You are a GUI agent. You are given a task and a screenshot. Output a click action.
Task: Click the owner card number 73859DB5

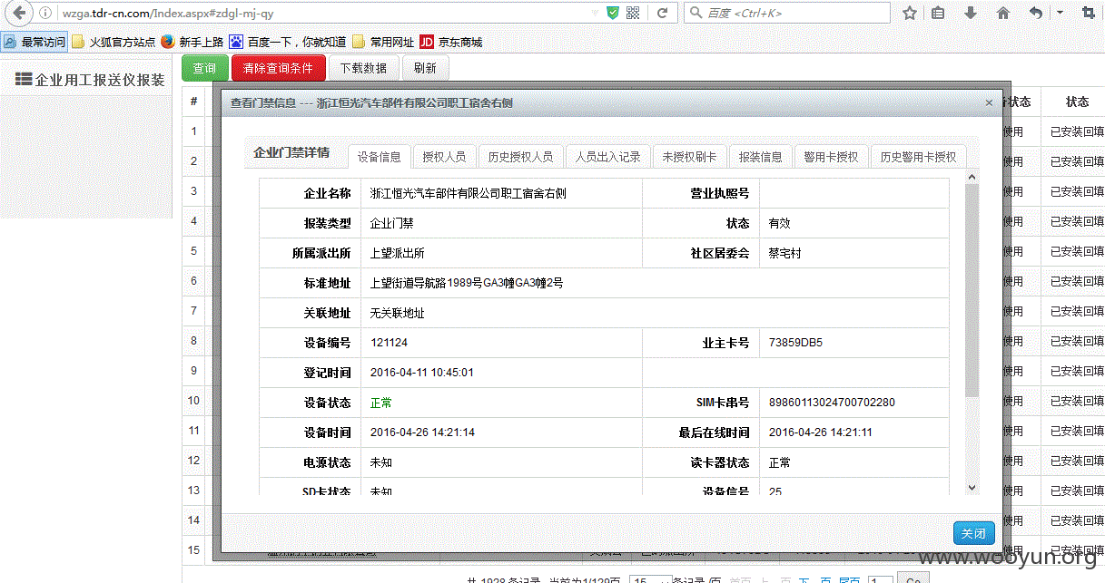[795, 343]
